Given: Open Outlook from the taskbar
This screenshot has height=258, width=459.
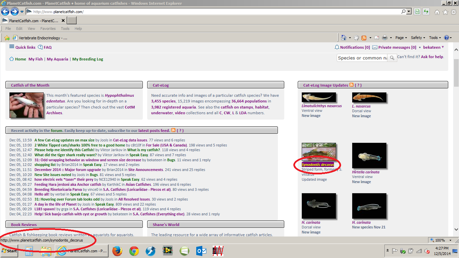Looking at the screenshot, I should [201, 251].
